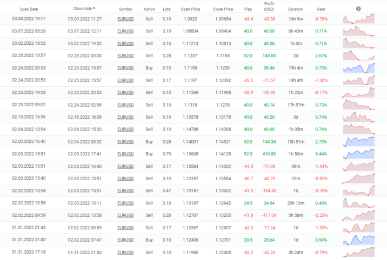
Task: Sort by Gain column header
Action: click(321, 9)
